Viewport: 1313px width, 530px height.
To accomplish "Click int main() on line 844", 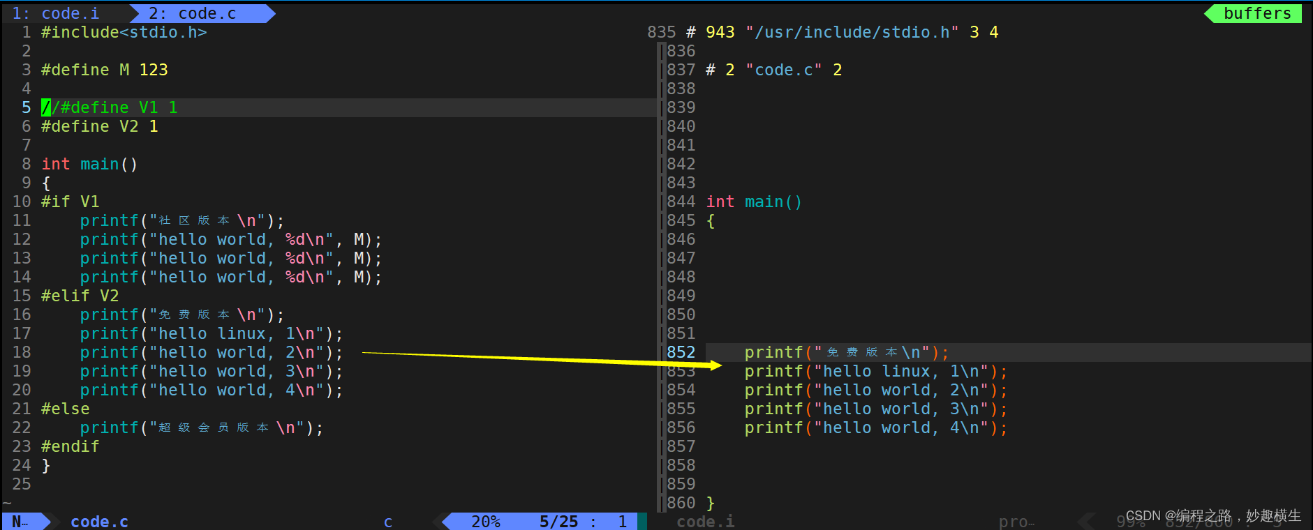I will pyautogui.click(x=754, y=202).
